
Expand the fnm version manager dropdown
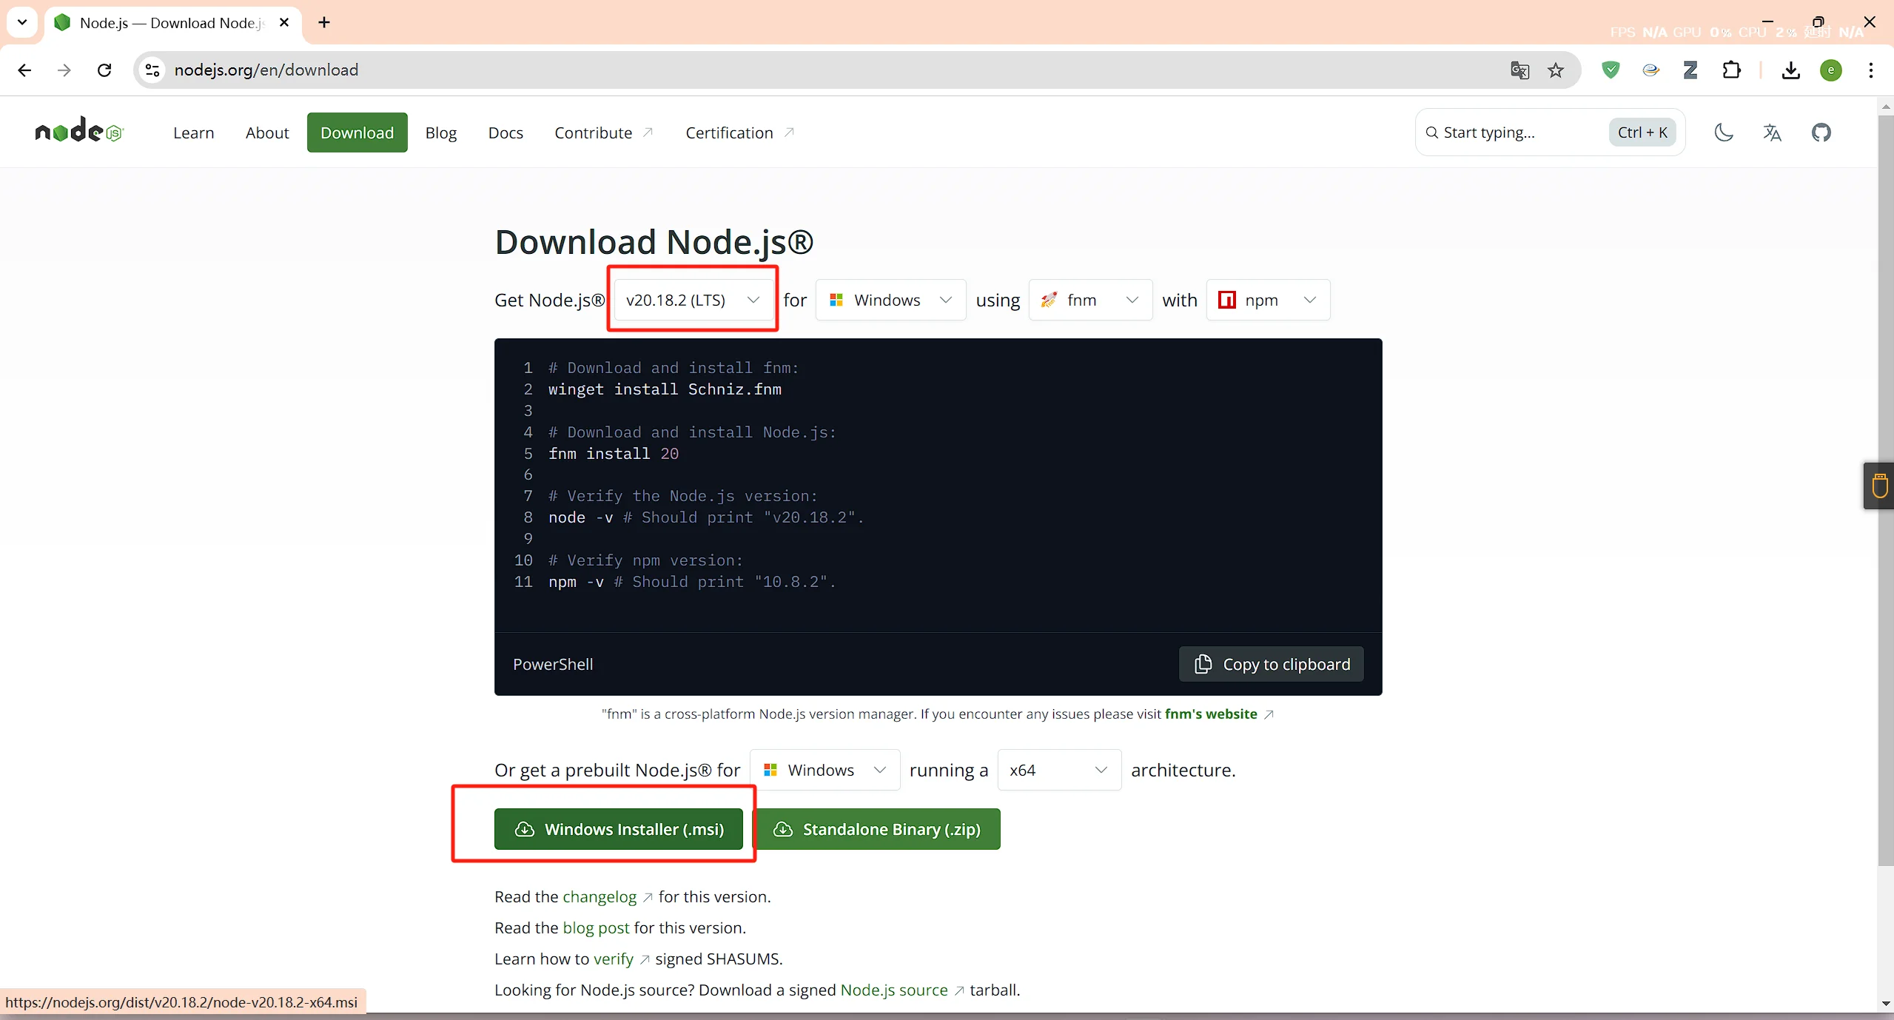[1089, 300]
